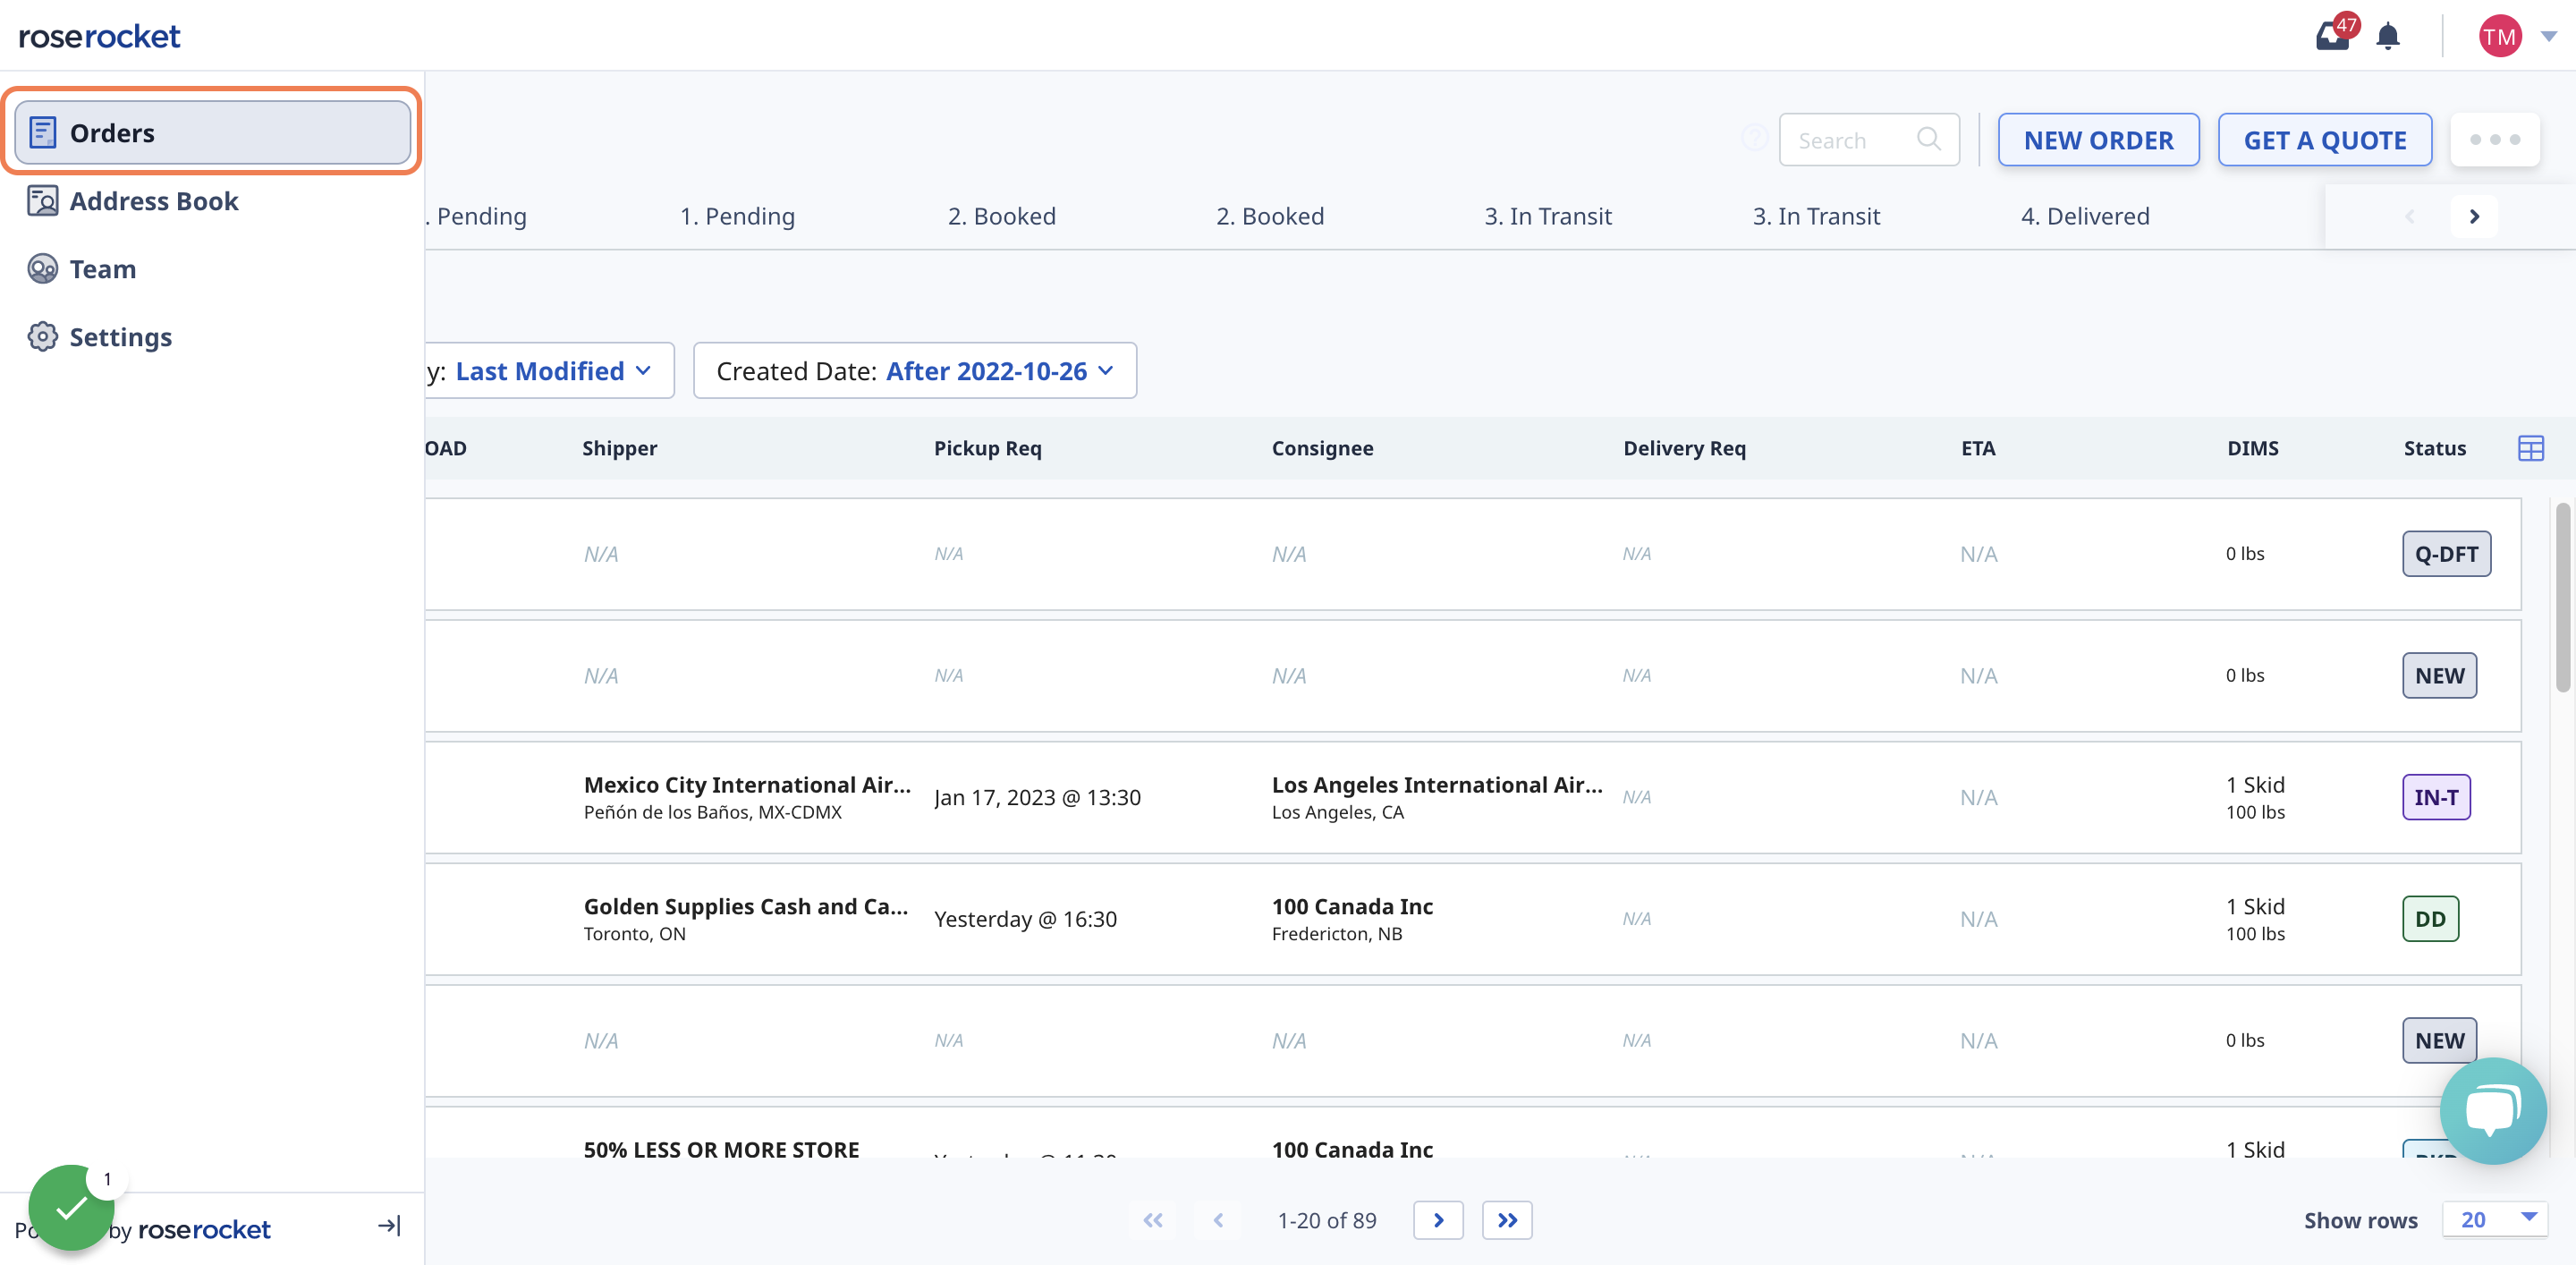Click the roserocket logo

point(99,36)
